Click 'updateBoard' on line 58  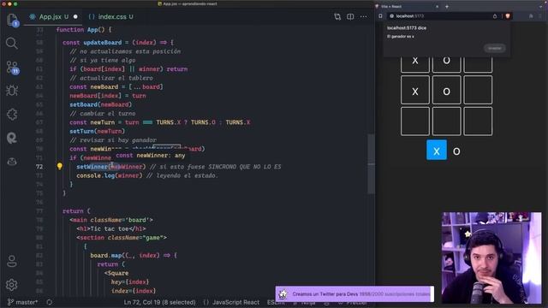point(103,42)
